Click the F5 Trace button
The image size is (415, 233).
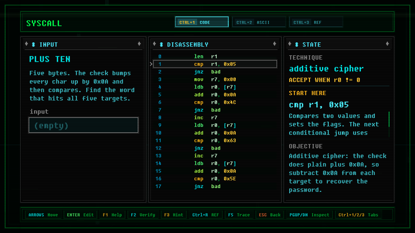[x=239, y=215]
